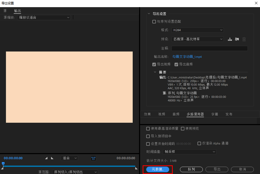Select the 输出 tab
The height and width of the screenshot is (174, 260).
(x=17, y=11)
